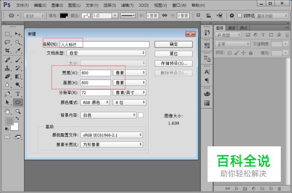Select the Type tool

18,94
